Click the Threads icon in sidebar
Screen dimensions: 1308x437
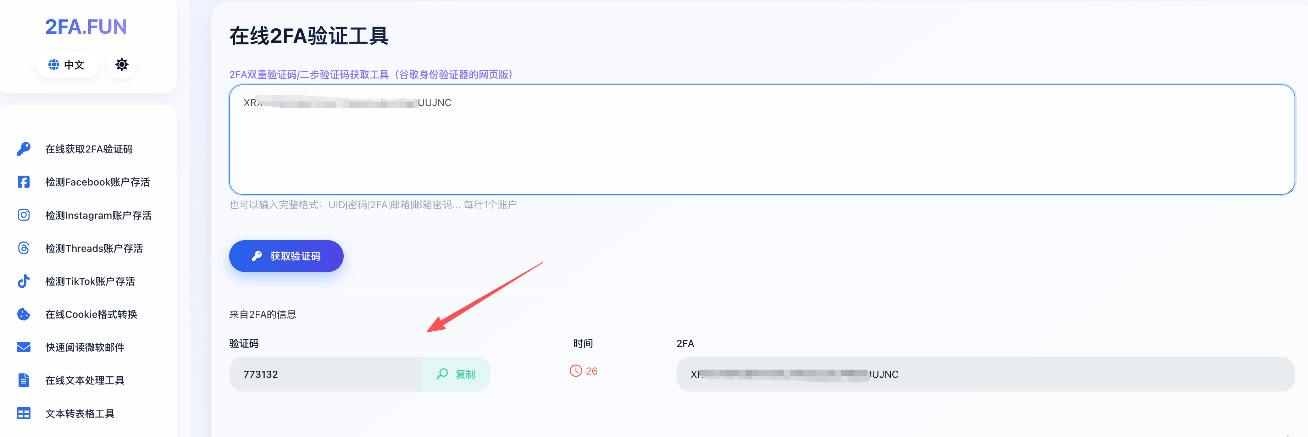point(24,248)
